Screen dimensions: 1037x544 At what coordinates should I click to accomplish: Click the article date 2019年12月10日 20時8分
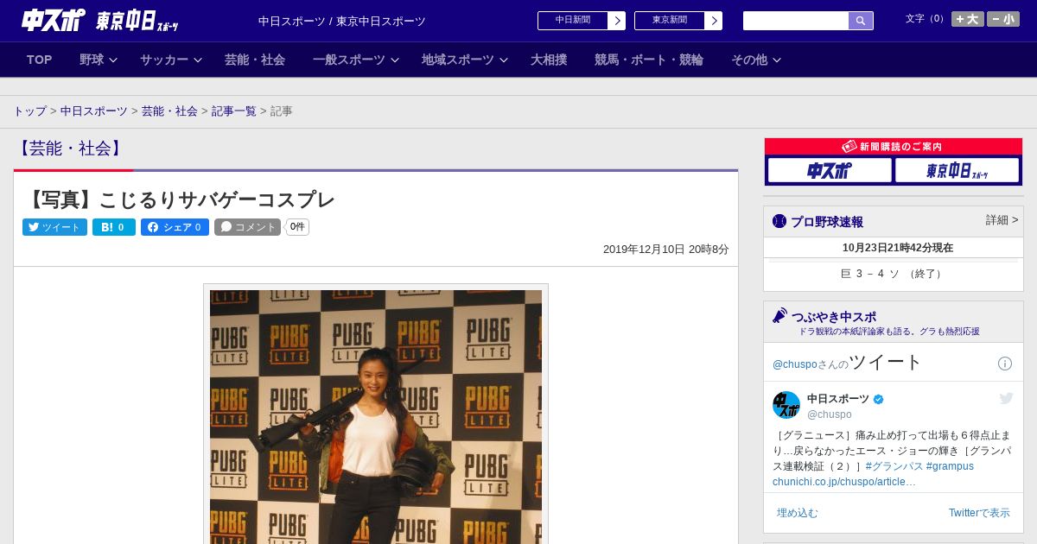666,250
